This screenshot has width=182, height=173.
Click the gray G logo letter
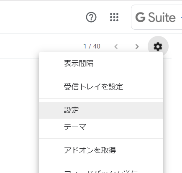coord(140,17)
